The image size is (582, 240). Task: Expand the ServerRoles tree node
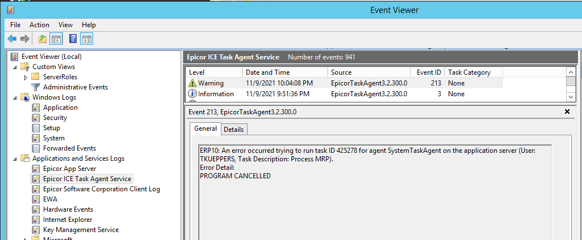(26, 78)
